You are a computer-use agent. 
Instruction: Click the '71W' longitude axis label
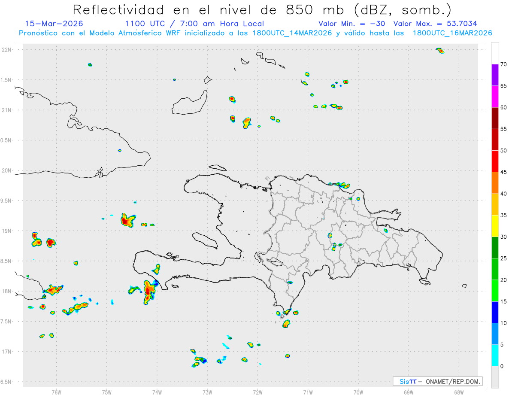308,392
